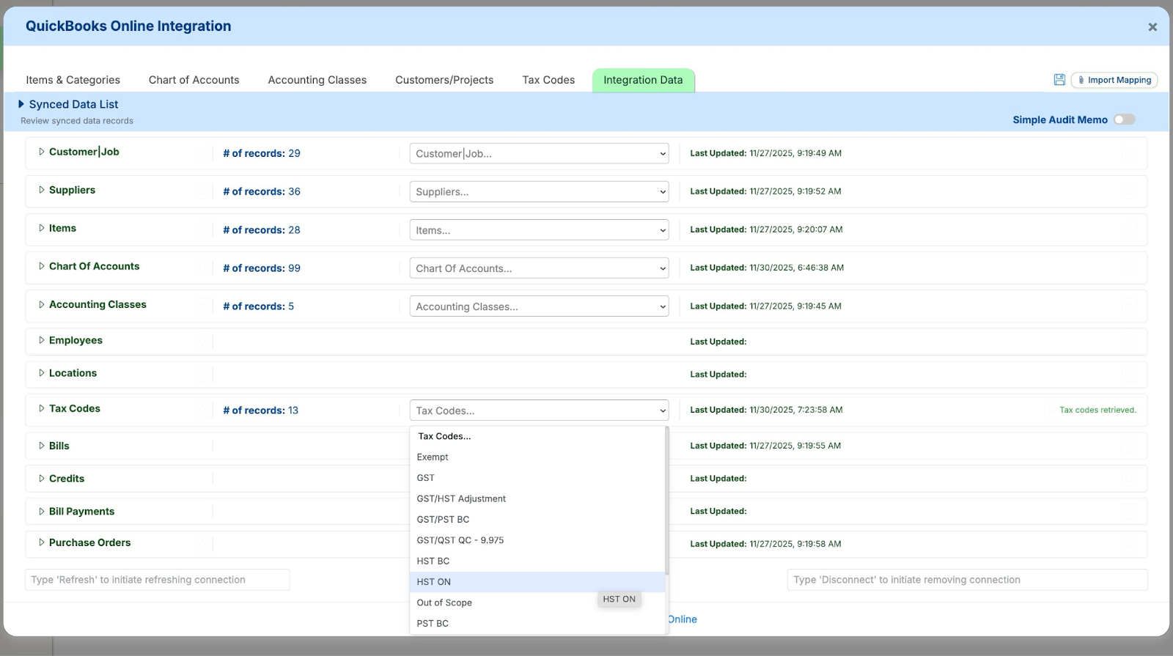
Task: Expand the Bill Payments row
Action: pos(42,512)
